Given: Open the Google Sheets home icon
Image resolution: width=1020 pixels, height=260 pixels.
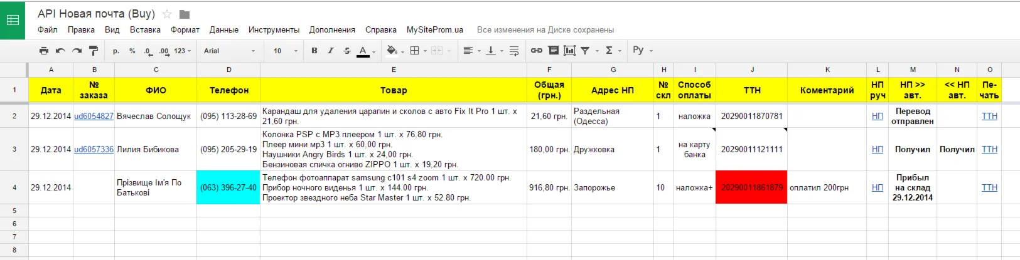Looking at the screenshot, I should point(13,20).
